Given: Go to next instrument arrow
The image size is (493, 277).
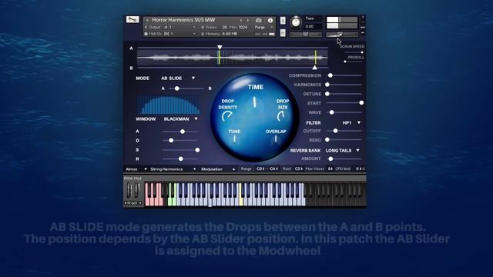Looking at the screenshot, I should point(248,20).
